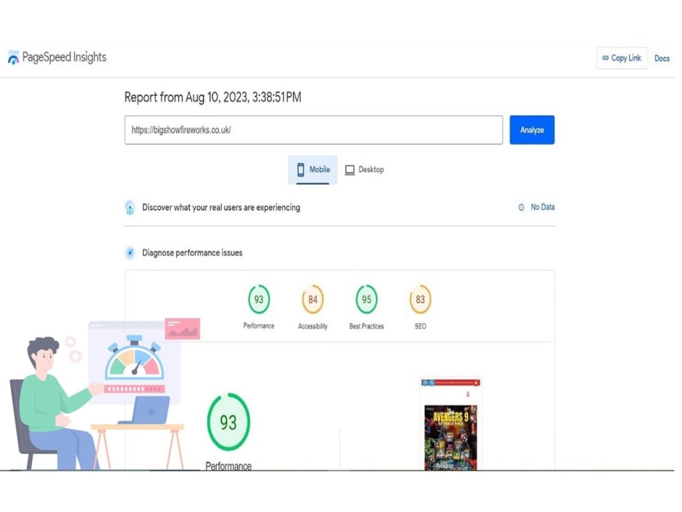Click the 95 Best Practices score gauge
Image resolution: width=682 pixels, height=512 pixels.
tap(367, 299)
